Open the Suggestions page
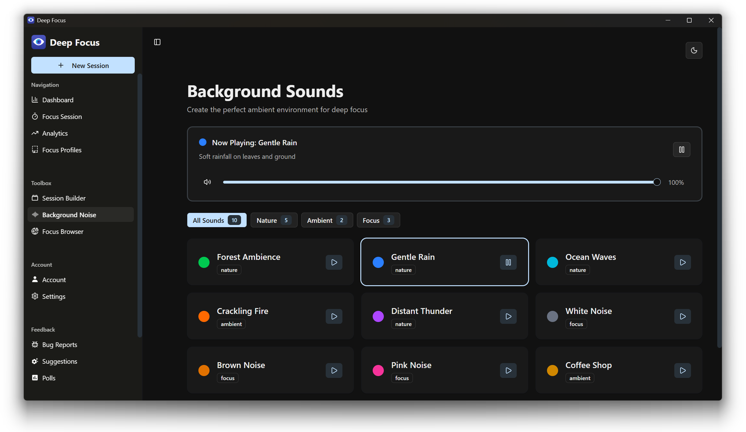This screenshot has height=432, width=746. point(81,361)
